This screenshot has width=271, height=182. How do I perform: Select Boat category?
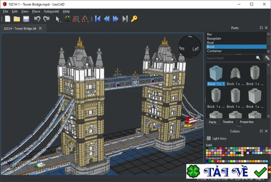(236, 43)
